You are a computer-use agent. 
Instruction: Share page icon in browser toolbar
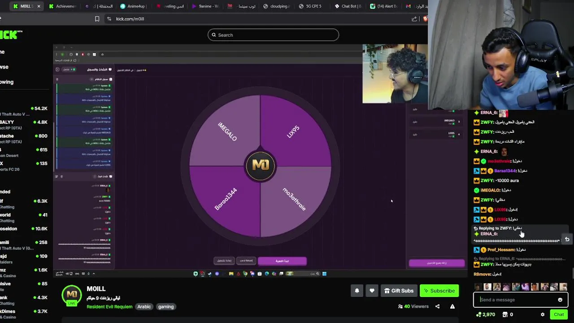[414, 19]
